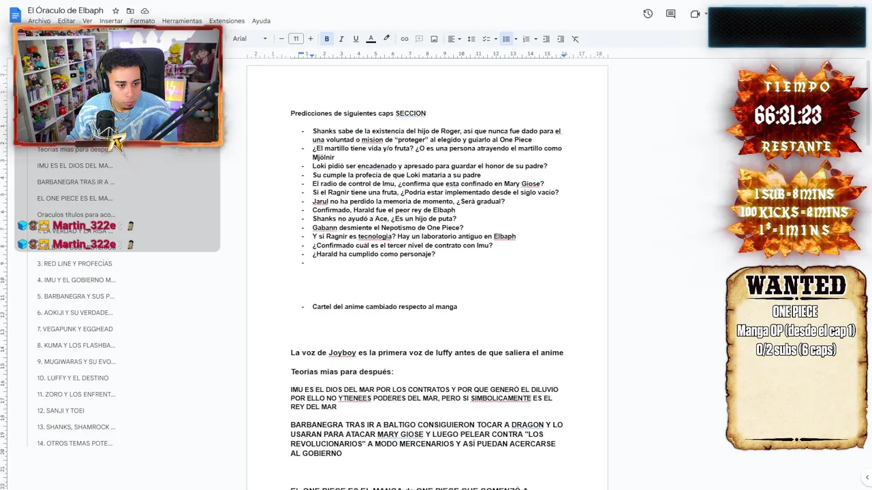Open the Formato menu
Screen dimensions: 872x490
tap(142, 21)
